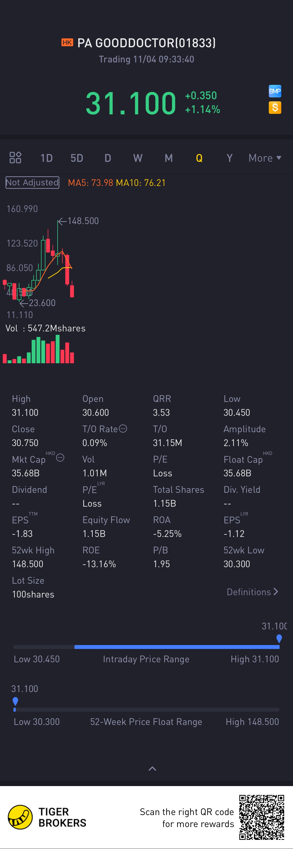
Task: Tap the Close value 30.750
Action: 25,443
